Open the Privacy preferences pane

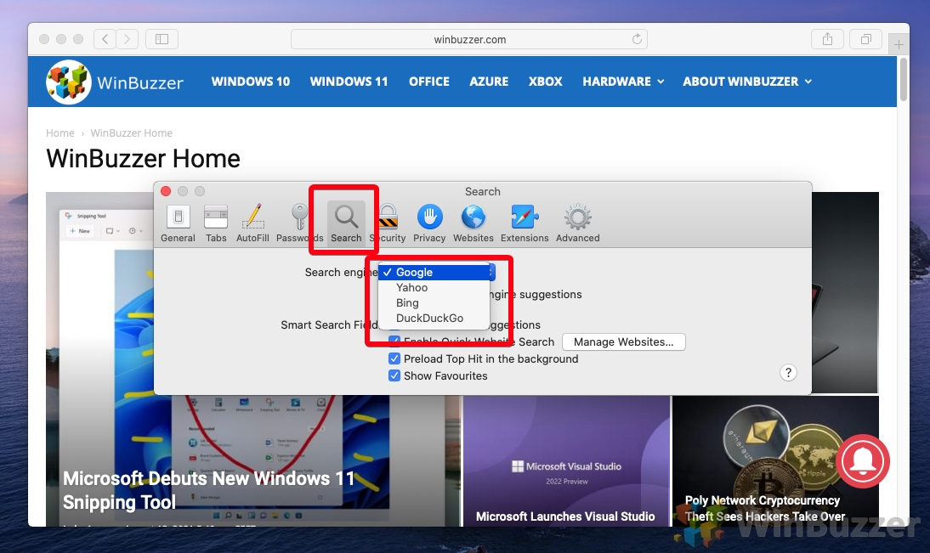pos(429,223)
